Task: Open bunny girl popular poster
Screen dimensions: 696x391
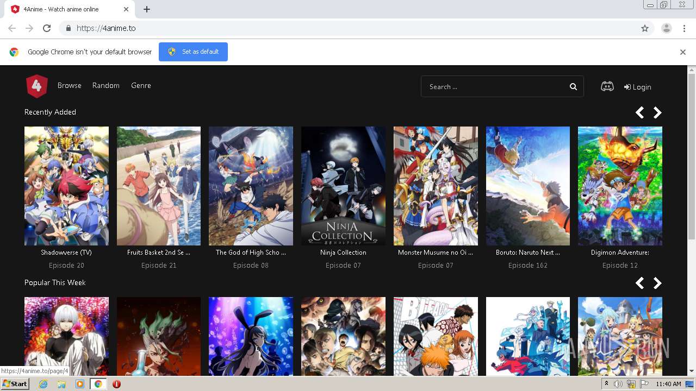Action: click(251, 336)
